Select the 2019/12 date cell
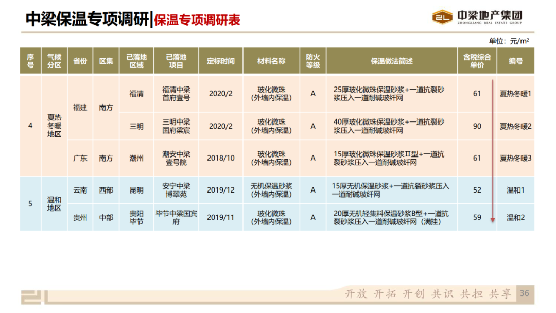 pyautogui.click(x=220, y=190)
